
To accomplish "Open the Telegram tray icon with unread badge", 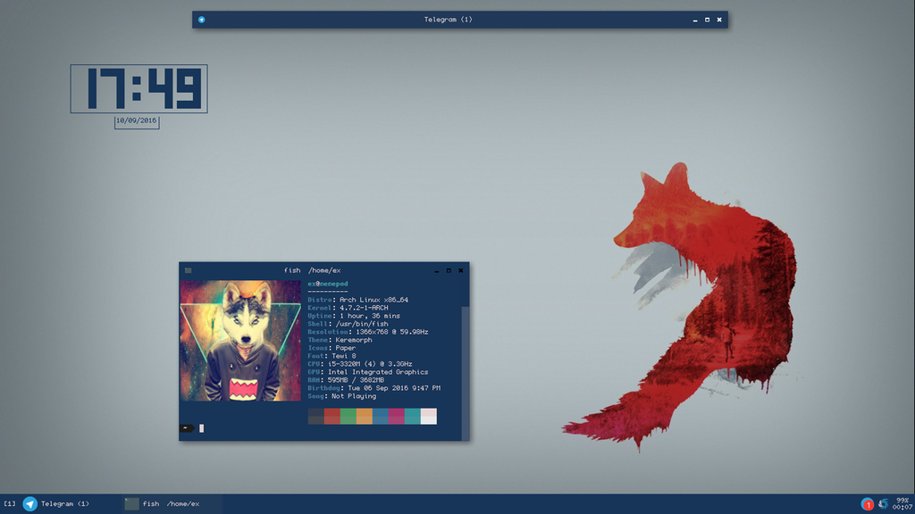I will tap(867, 504).
